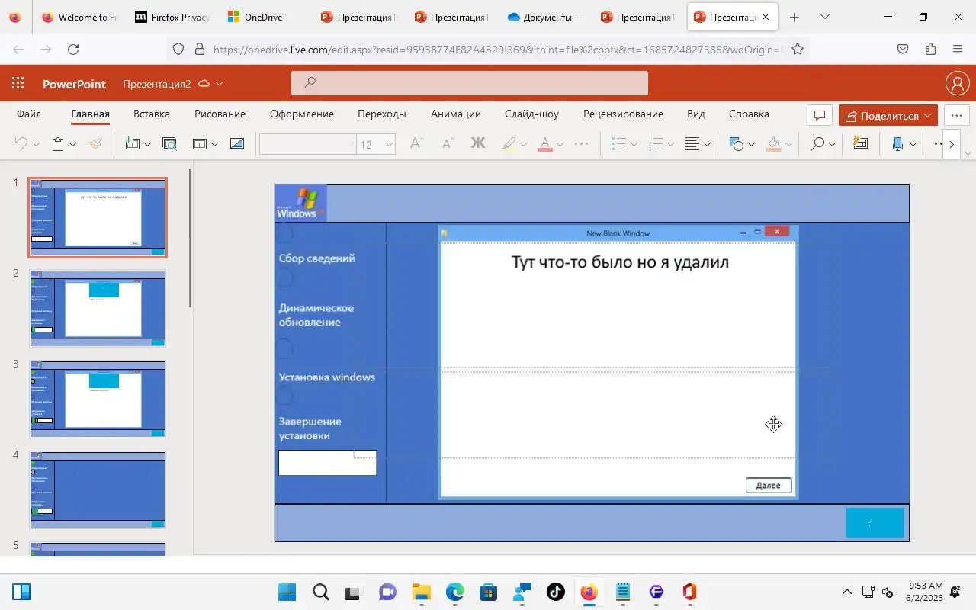Expand Dictate dropdown arrow
This screenshot has width=976, height=610.
point(913,144)
